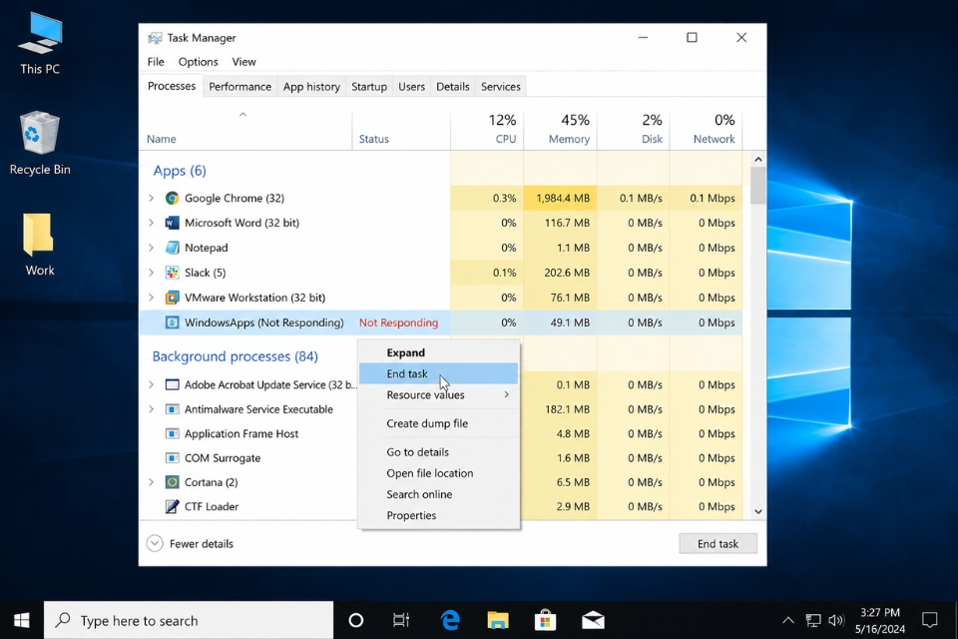
Task: Select Create dump file
Action: coord(439,423)
